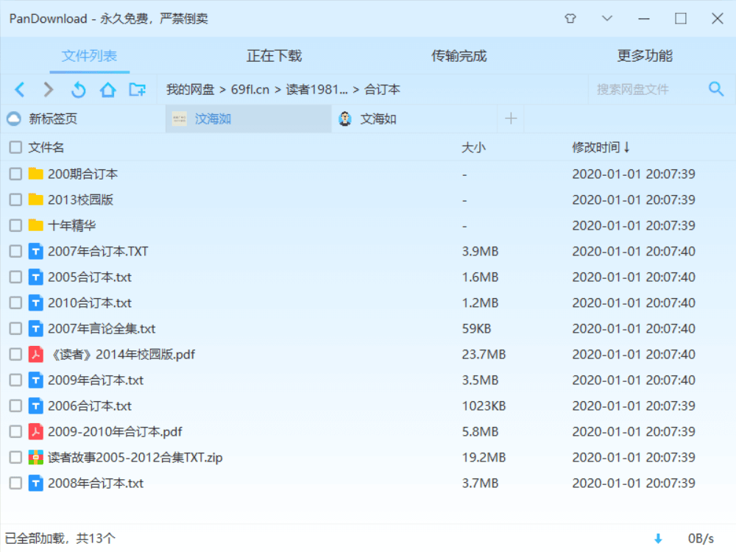Click the 2006合订本.txt file icon

(35, 406)
